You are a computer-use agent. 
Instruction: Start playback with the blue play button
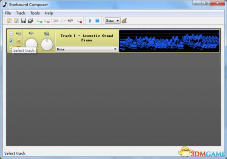[90, 21]
